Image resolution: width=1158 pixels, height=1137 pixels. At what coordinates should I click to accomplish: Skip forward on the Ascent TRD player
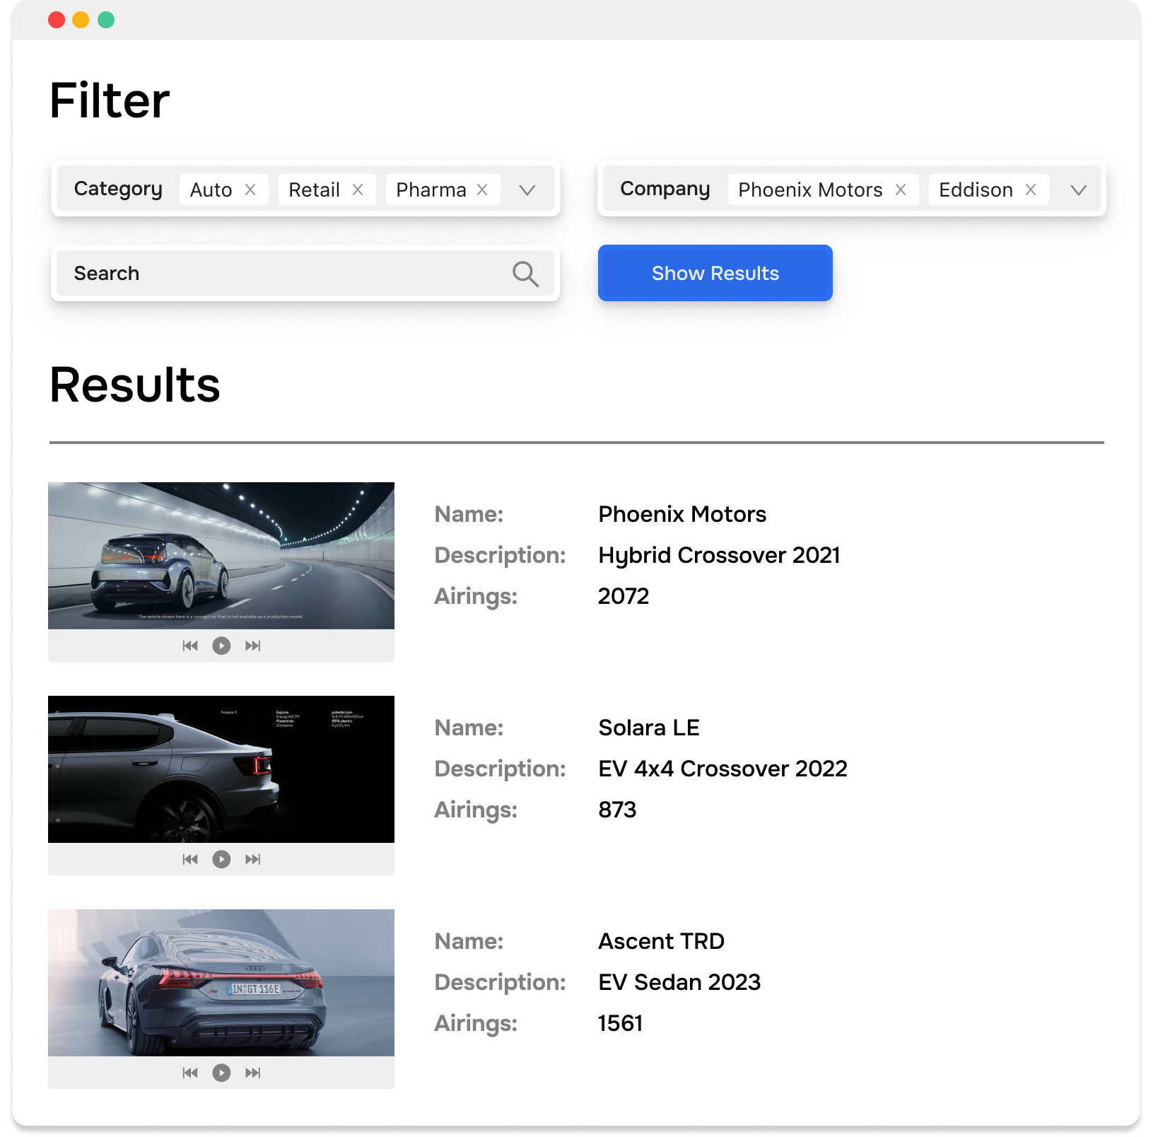click(x=252, y=1072)
